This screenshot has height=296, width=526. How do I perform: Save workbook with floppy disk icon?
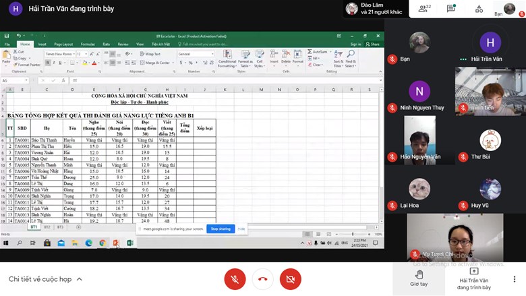[x=7, y=36]
